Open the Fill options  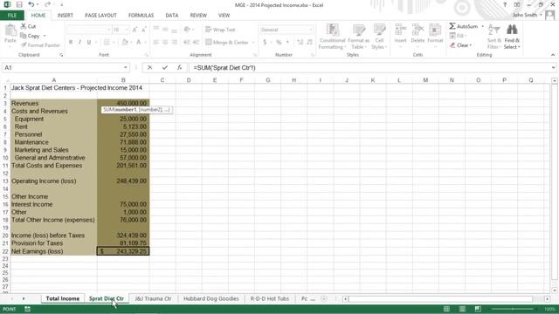(x=458, y=36)
